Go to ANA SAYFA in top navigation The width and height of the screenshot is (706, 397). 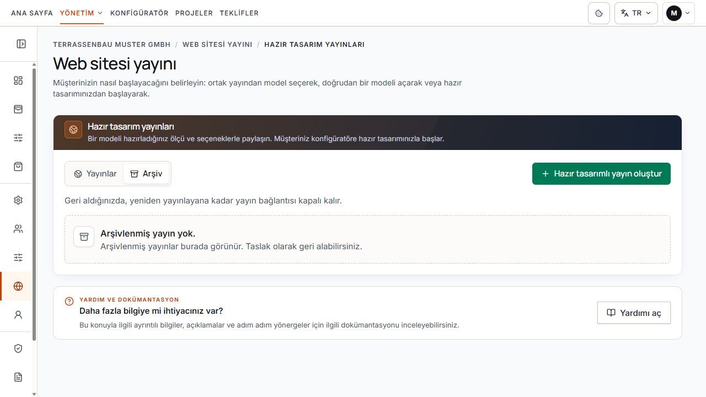point(32,13)
